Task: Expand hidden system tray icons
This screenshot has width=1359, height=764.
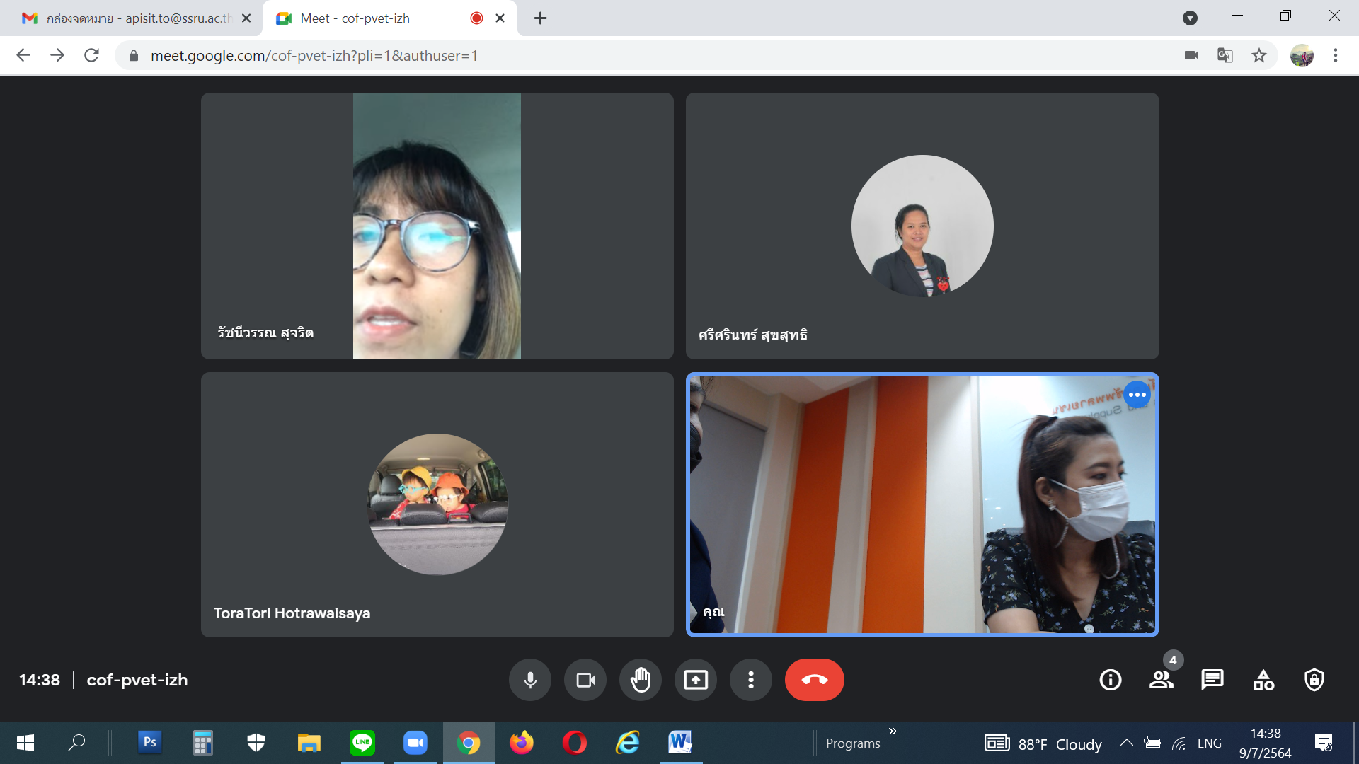Action: coord(1126,743)
